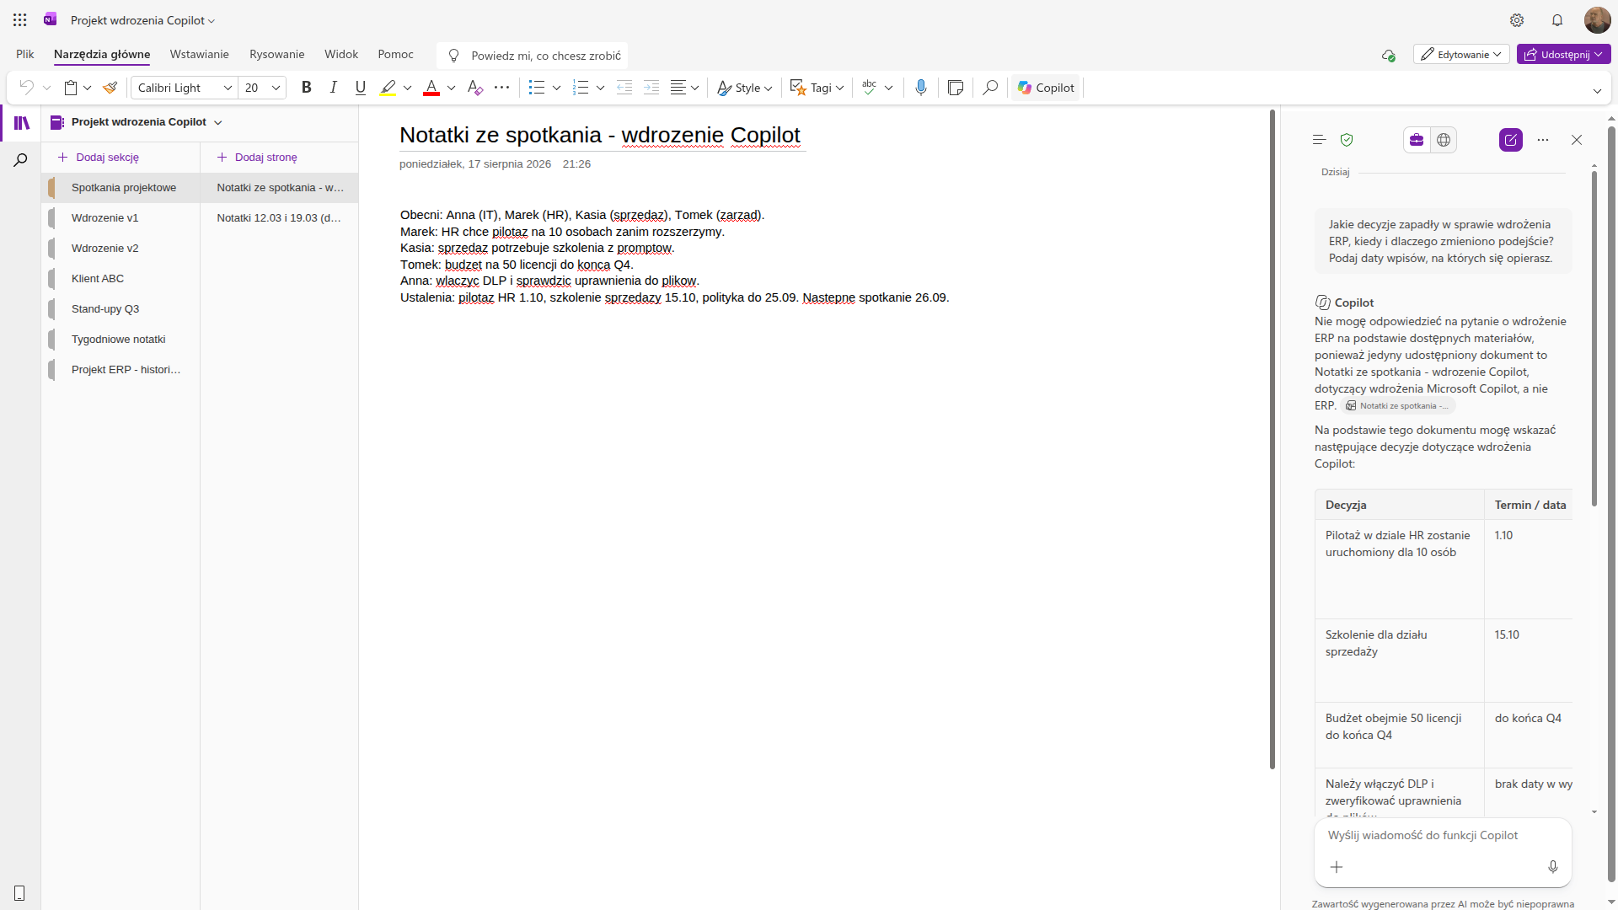Viewport: 1618px width, 910px height.
Task: Toggle the numbered list
Action: (x=581, y=88)
